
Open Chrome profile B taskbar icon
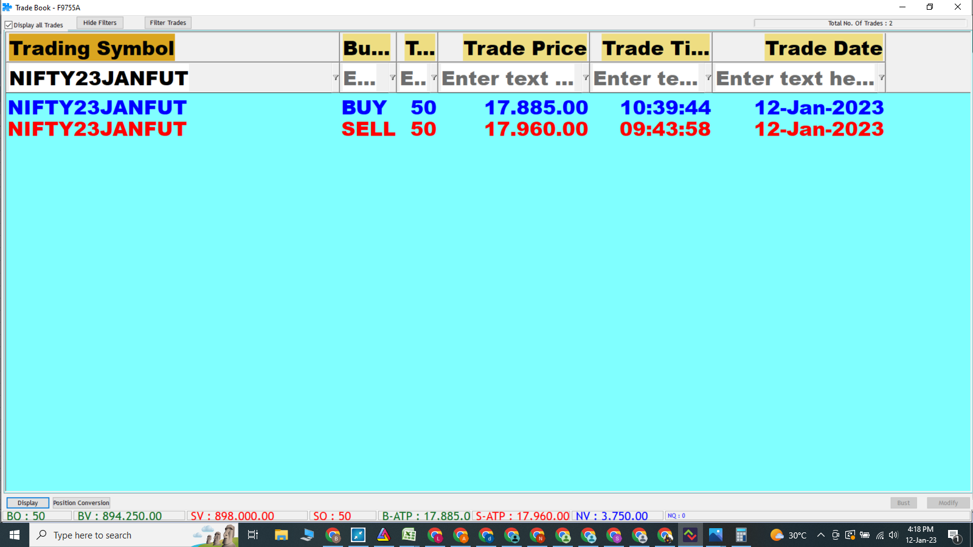[x=333, y=535]
